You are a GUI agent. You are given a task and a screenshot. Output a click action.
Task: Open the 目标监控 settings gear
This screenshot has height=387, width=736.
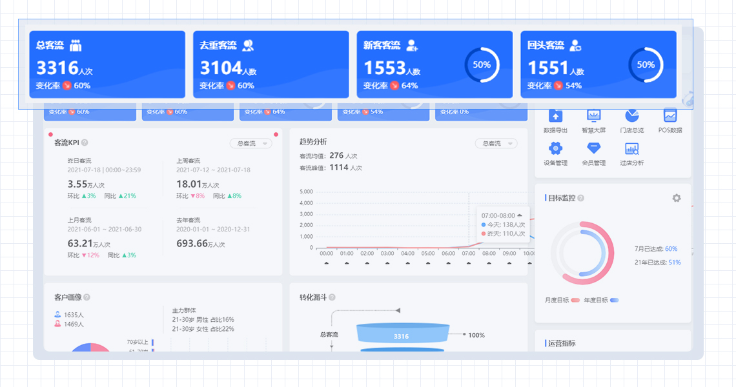pyautogui.click(x=675, y=199)
